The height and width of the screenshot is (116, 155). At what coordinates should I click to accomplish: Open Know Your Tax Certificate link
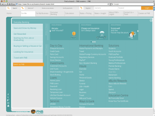118,101
